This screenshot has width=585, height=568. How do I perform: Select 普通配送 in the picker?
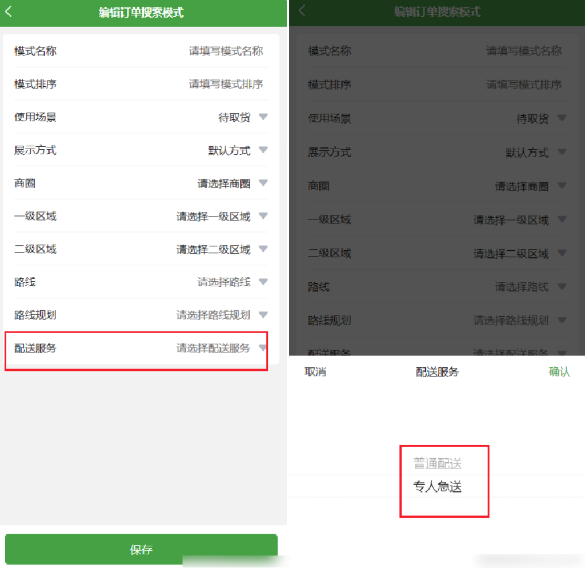(x=436, y=463)
